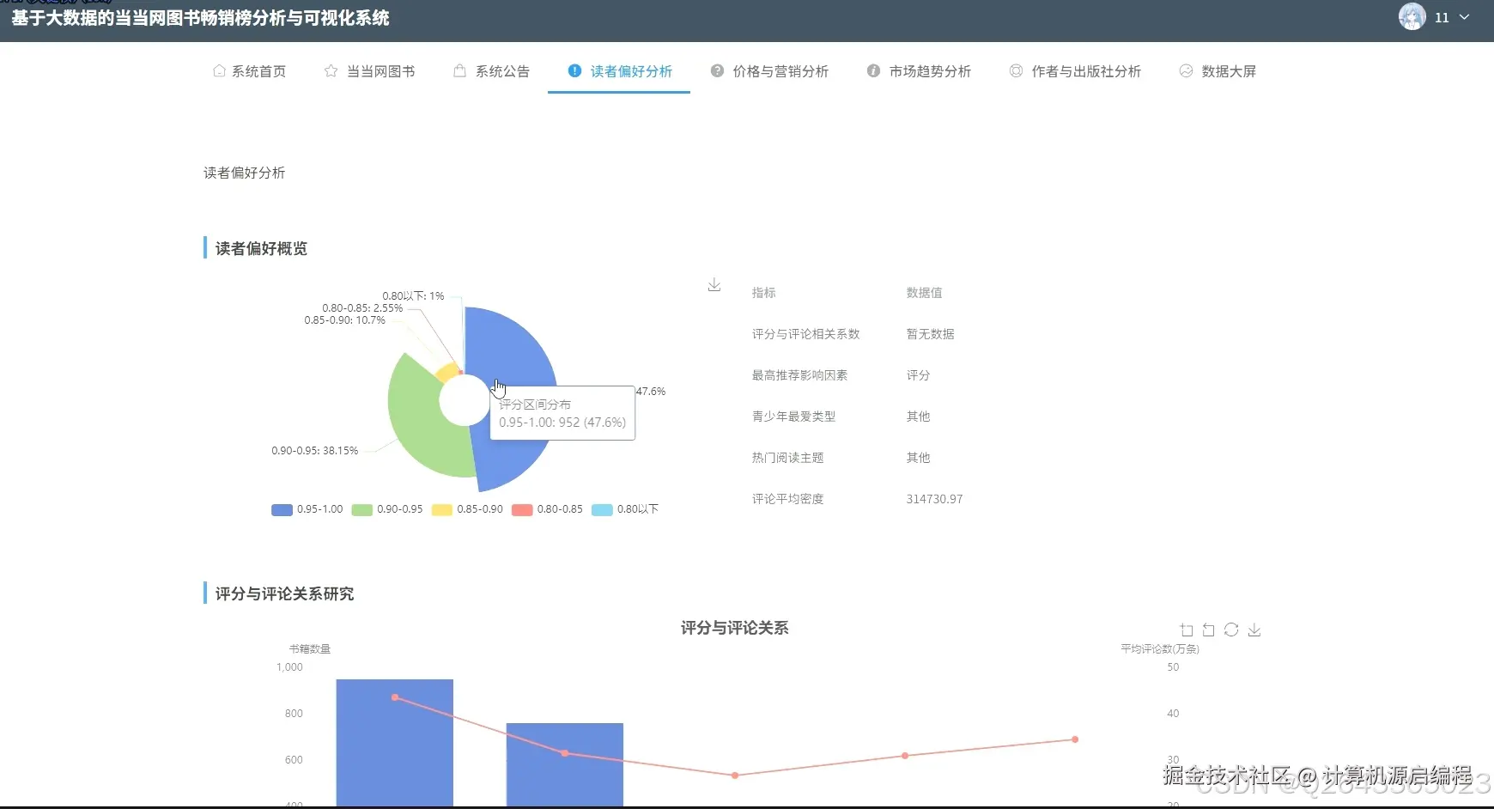Click the 热门阅读主题 table cell
The image size is (1494, 809).
coord(787,458)
